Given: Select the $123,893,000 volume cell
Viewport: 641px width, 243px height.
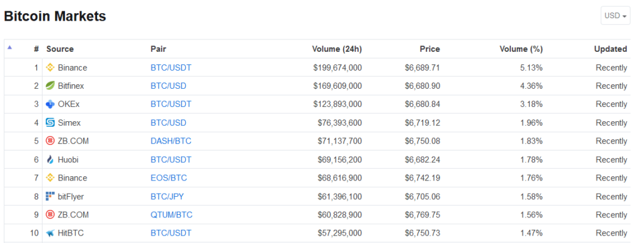Looking at the screenshot, I should (337, 104).
